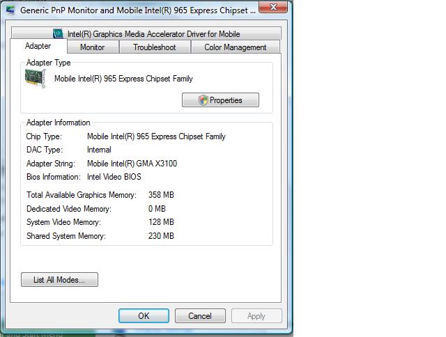The height and width of the screenshot is (337, 446).
Task: Click the Chip Type label
Action: coord(44,136)
